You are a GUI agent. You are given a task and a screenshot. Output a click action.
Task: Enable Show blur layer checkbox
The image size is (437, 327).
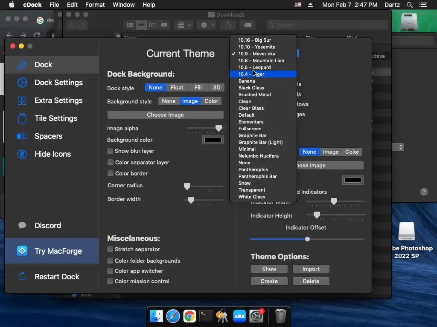pos(111,151)
